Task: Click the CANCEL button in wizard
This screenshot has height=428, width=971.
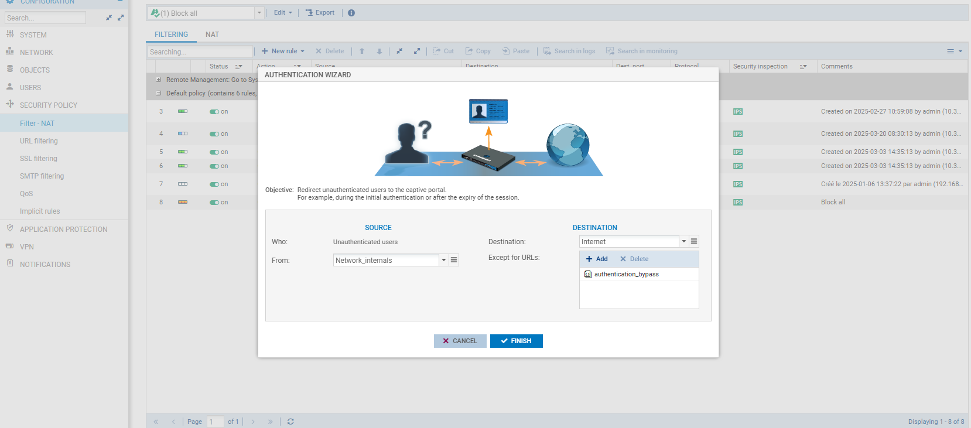Action: tap(460, 341)
